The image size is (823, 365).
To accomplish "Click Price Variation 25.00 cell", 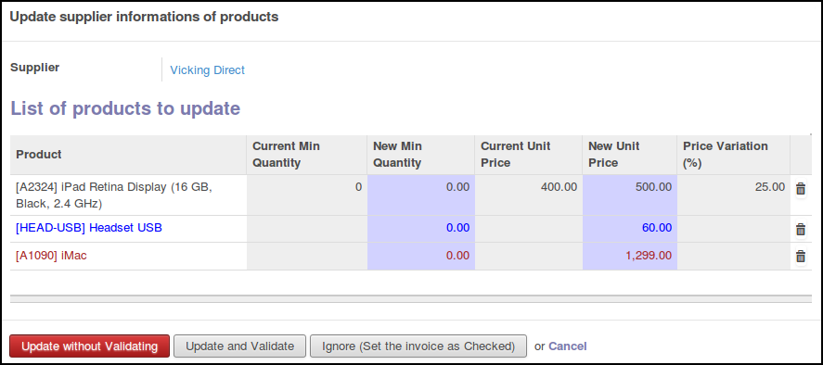I will tap(734, 195).
